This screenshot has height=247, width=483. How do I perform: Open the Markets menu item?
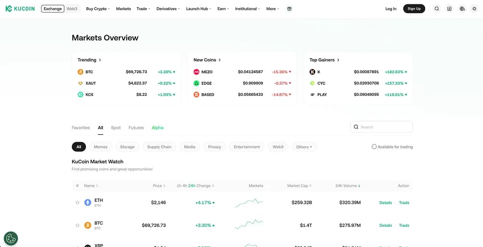(x=123, y=9)
